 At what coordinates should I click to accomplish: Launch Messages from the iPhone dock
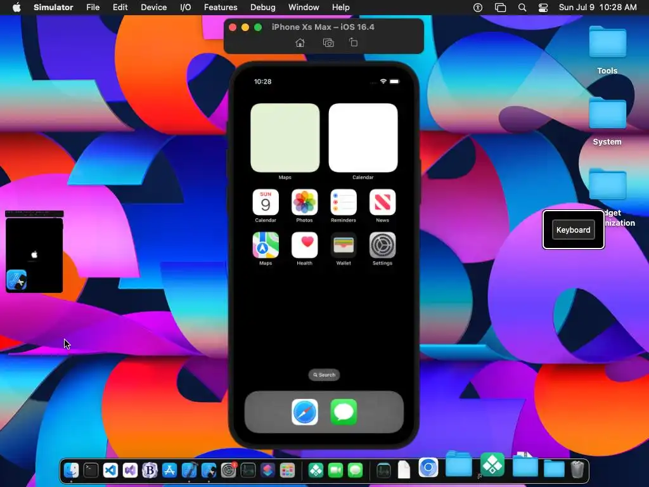[344, 412]
